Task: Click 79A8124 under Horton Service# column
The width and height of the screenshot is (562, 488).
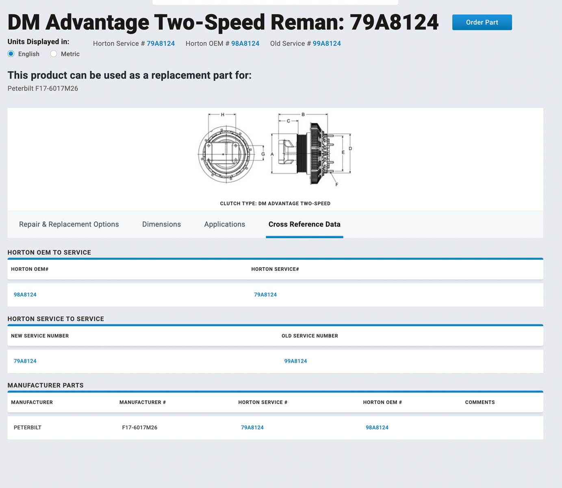Action: point(265,294)
